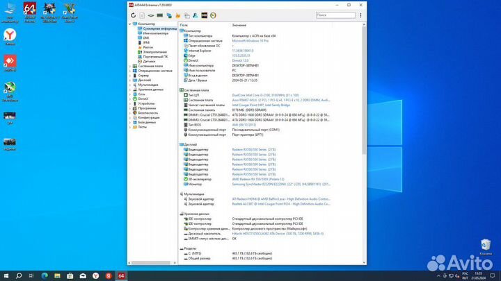Open the Report page icon in toolbar
The width and height of the screenshot is (501, 281).
click(142, 15)
